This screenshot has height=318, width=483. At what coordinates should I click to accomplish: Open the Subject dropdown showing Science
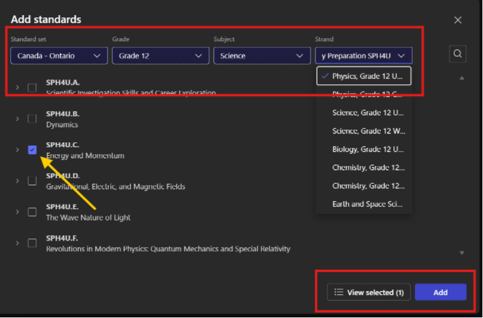pyautogui.click(x=262, y=56)
